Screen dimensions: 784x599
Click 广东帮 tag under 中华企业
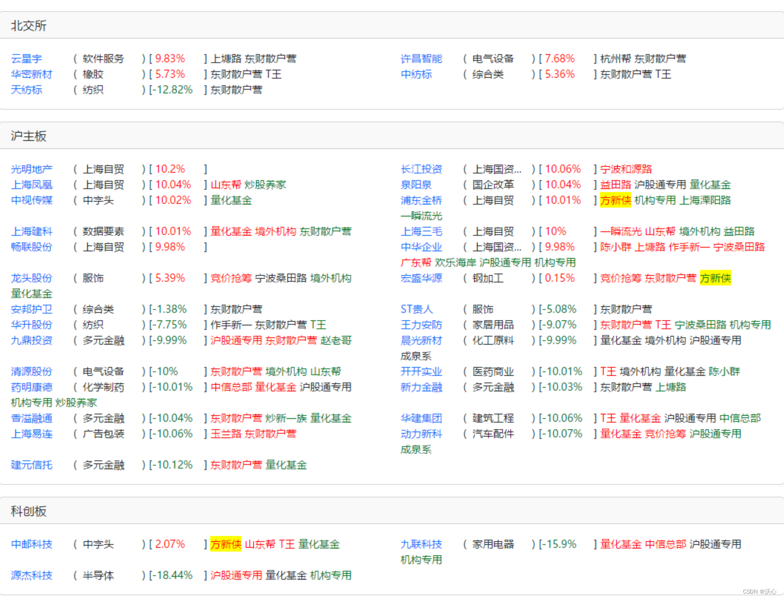tap(416, 262)
